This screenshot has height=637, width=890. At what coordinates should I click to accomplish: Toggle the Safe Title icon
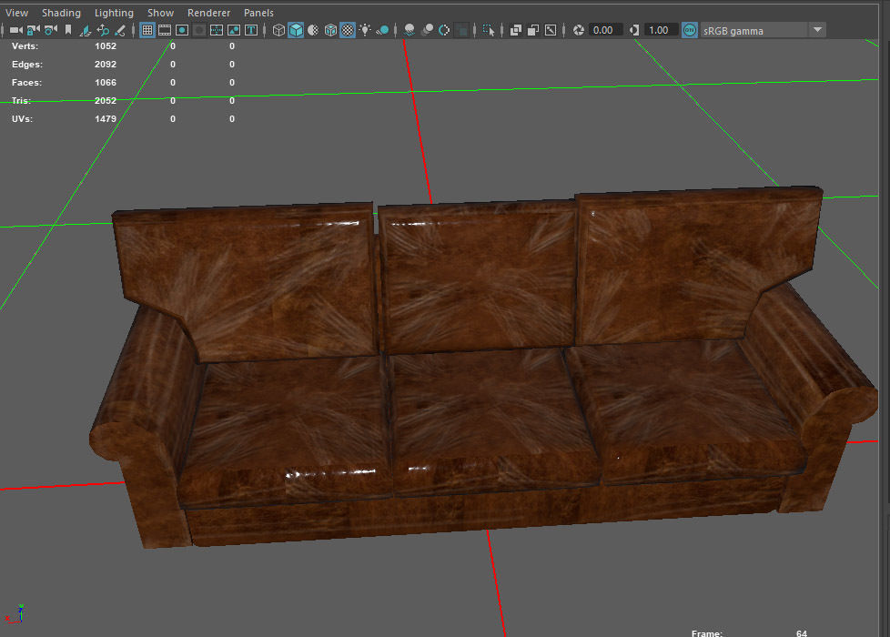pos(251,30)
